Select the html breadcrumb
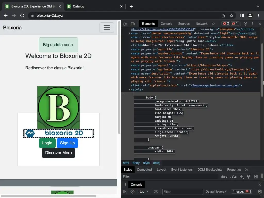264x198 pixels. (x=126, y=163)
